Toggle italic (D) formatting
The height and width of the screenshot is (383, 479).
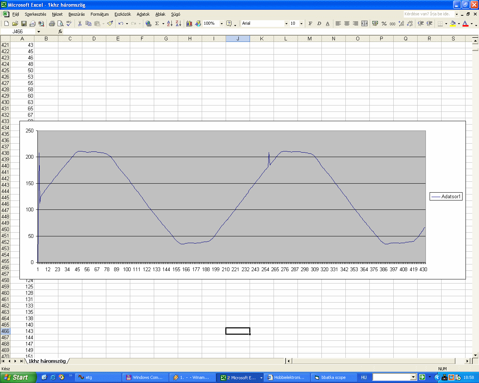tap(319, 24)
